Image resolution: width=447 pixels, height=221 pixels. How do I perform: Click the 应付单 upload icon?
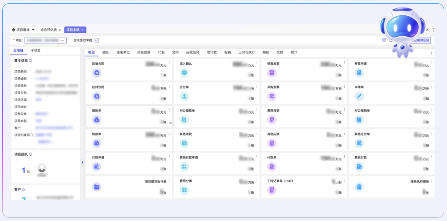184,96
